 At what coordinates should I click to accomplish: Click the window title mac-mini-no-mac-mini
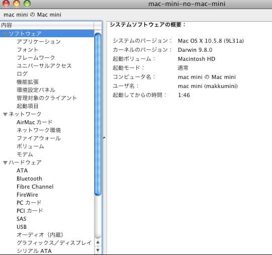tap(187, 4)
